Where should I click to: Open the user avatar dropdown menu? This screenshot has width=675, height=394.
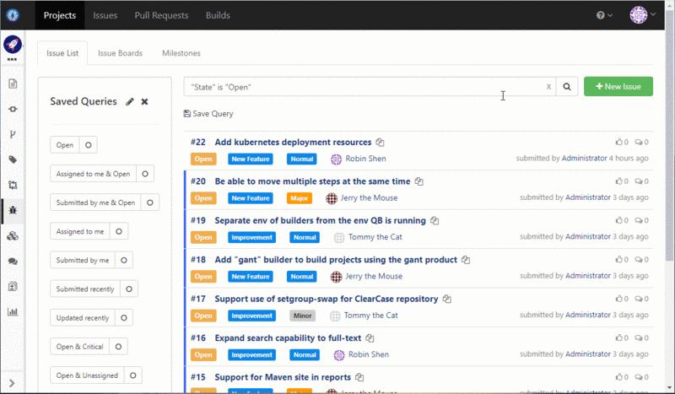[643, 15]
